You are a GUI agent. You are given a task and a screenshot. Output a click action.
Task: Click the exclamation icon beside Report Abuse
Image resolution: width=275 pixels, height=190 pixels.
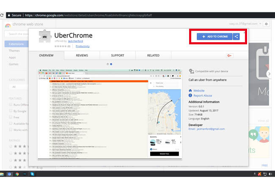click(x=190, y=95)
